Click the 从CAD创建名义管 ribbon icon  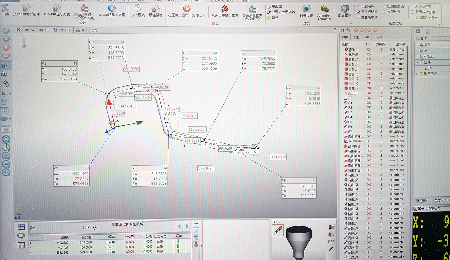click(x=112, y=10)
